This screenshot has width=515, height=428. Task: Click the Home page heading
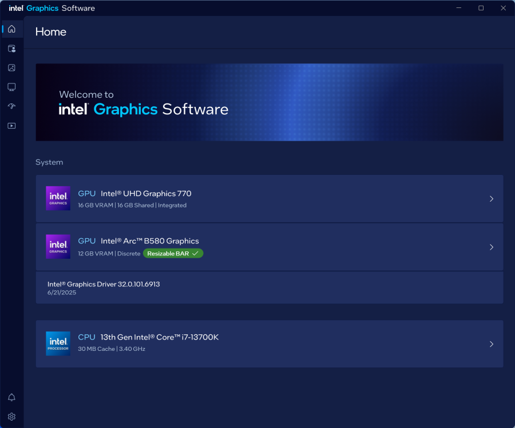click(51, 32)
